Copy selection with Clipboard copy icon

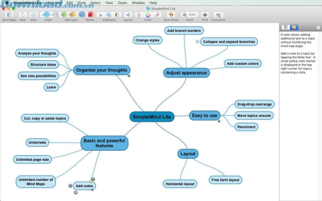pyautogui.click(x=109, y=15)
